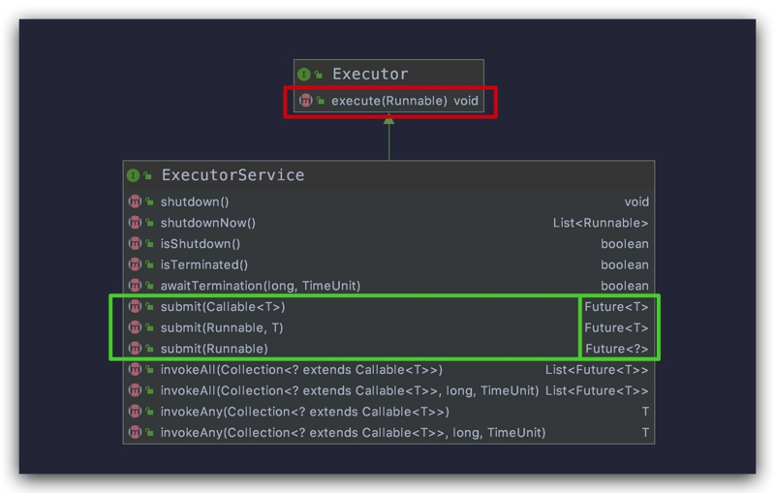Screen dimensions: 775x493
Task: Click the invokeAny method with long, TimeUnit
Action: click(x=353, y=433)
